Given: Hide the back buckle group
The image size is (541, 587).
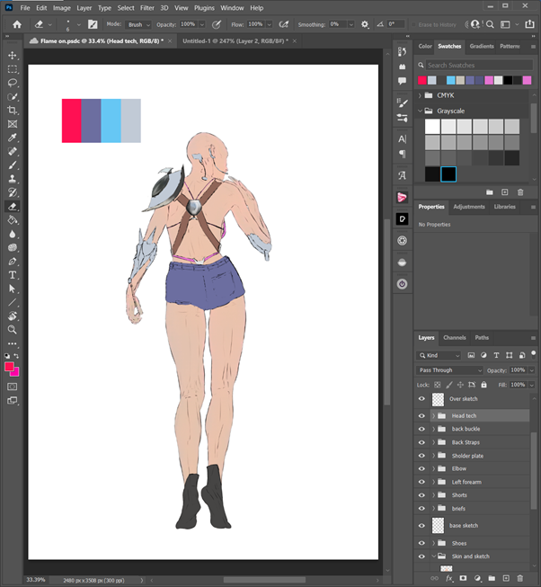Looking at the screenshot, I should [x=421, y=429].
